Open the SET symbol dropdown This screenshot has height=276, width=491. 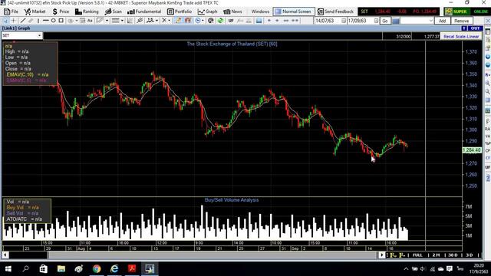coord(39,36)
